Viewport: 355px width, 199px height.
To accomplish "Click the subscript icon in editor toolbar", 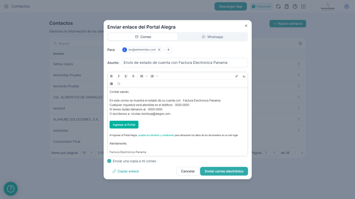I will click(244, 76).
